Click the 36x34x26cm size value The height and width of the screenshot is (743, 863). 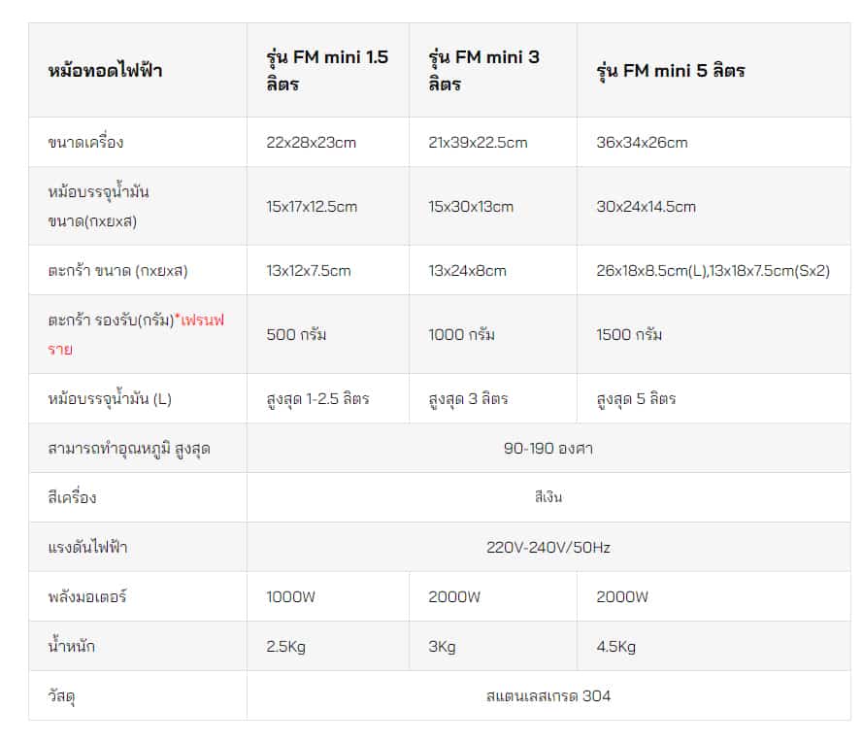642,143
